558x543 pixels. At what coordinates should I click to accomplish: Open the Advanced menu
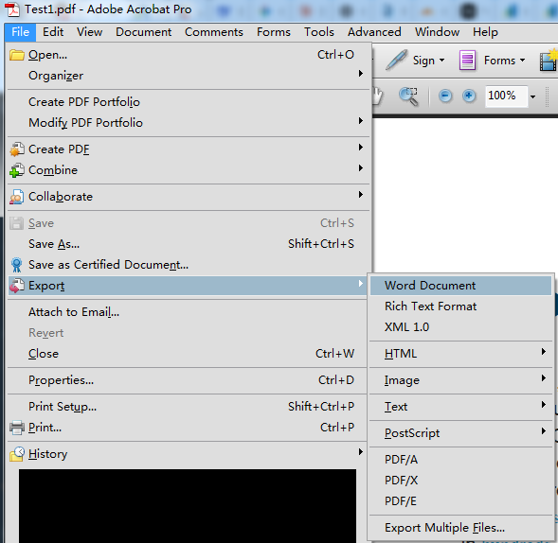point(374,32)
